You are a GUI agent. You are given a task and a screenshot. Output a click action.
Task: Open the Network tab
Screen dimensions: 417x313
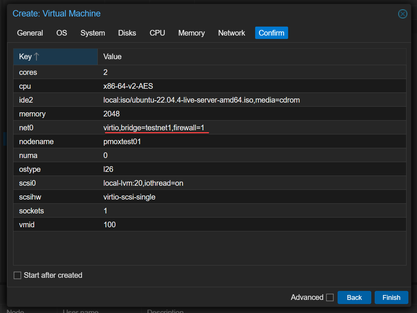pos(232,33)
